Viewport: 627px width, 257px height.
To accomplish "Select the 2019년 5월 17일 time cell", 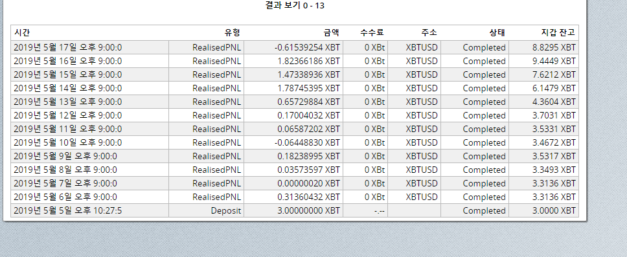I will [x=89, y=47].
